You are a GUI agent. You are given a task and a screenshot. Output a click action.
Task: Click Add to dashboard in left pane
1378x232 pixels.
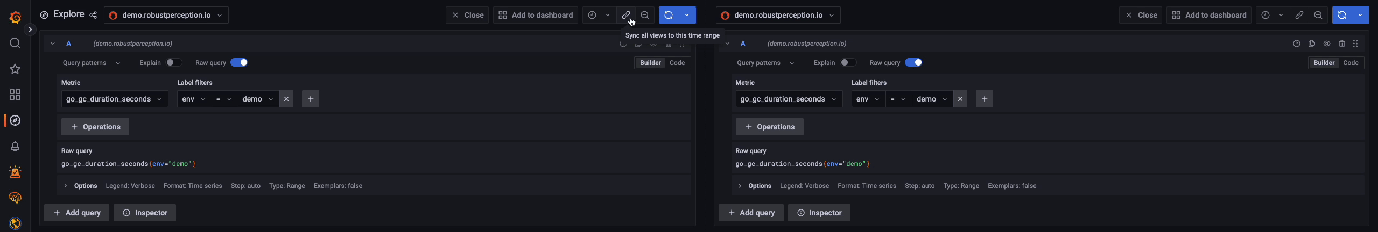(x=536, y=15)
